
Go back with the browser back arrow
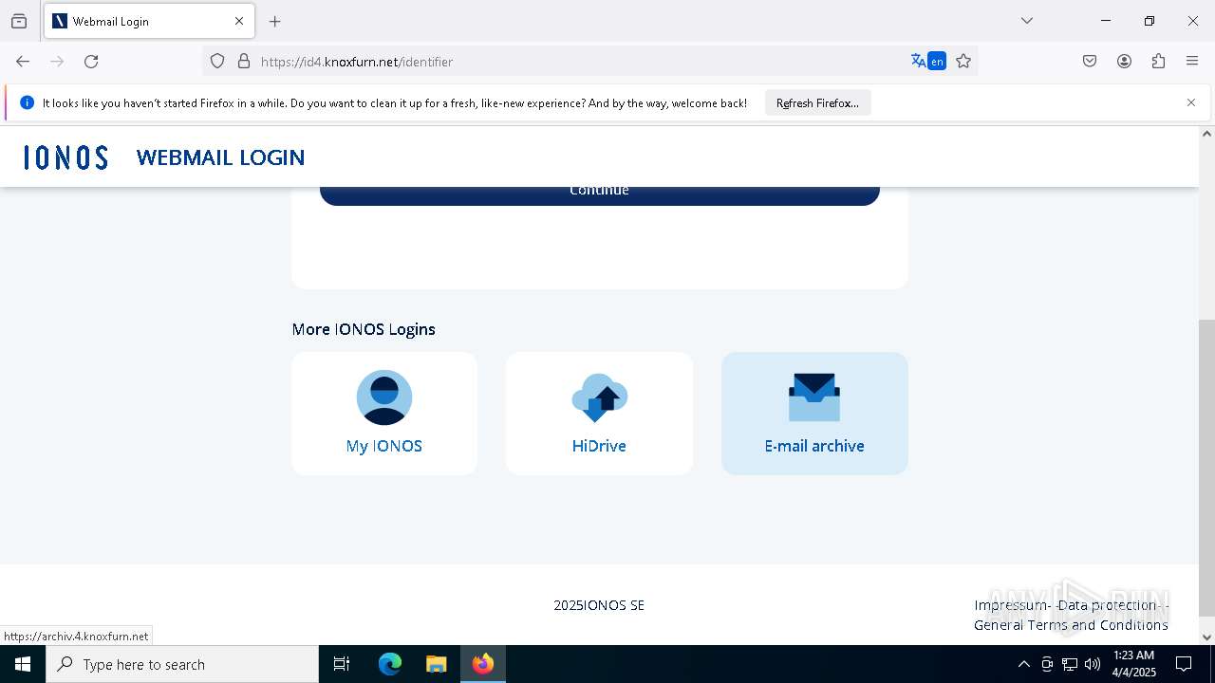point(23,62)
